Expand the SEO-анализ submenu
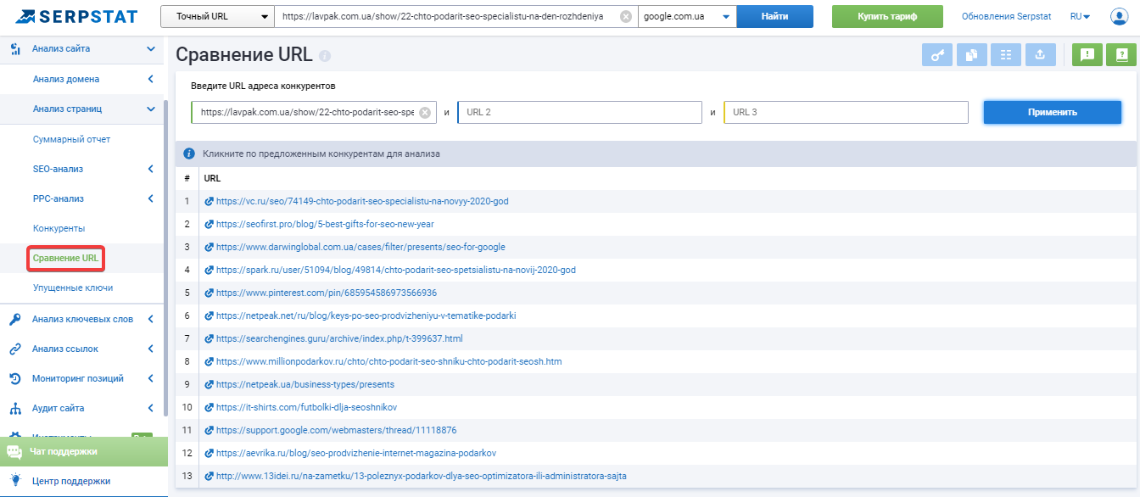 coord(151,169)
